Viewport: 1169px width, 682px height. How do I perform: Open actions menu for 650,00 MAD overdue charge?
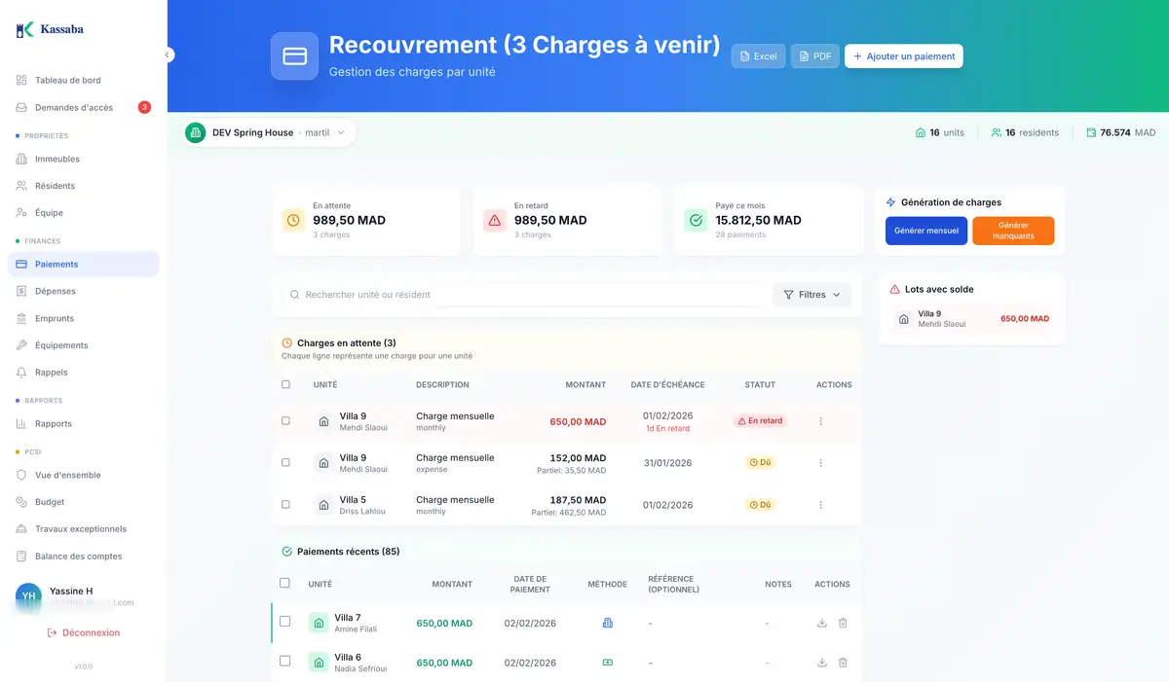coord(820,421)
